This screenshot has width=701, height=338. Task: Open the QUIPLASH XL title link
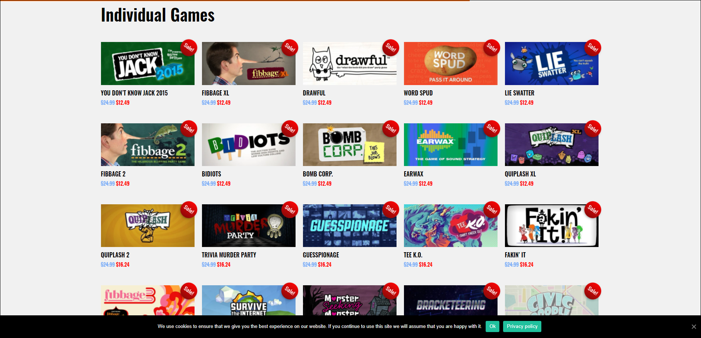click(x=520, y=174)
